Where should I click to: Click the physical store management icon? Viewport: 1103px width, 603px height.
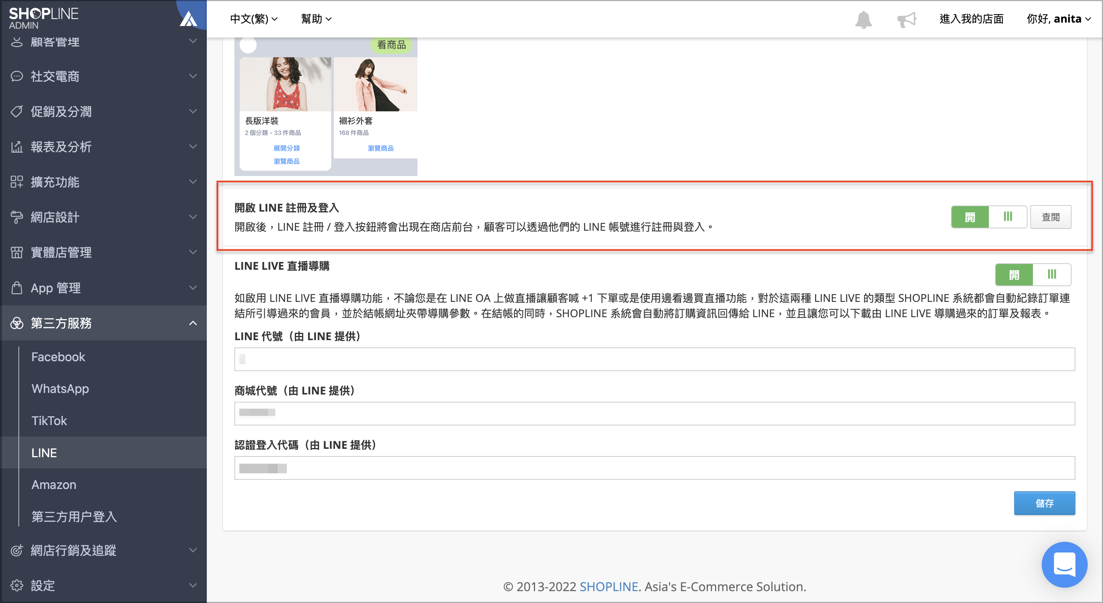[17, 252]
